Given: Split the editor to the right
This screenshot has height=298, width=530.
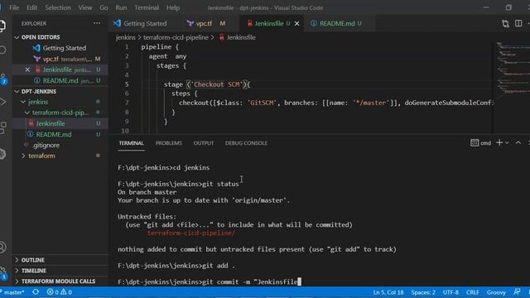Looking at the screenshot, I should coord(518,23).
